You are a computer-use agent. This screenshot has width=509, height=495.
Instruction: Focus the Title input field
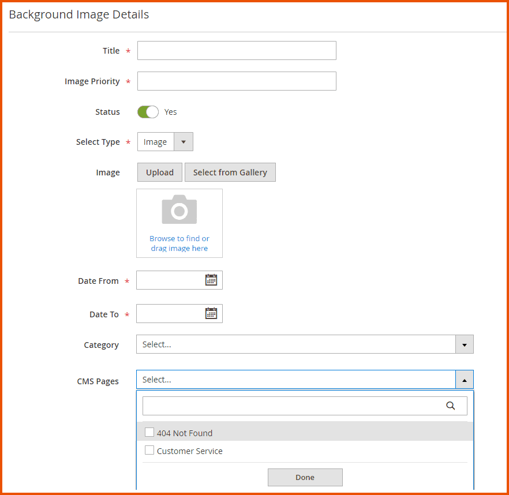237,51
